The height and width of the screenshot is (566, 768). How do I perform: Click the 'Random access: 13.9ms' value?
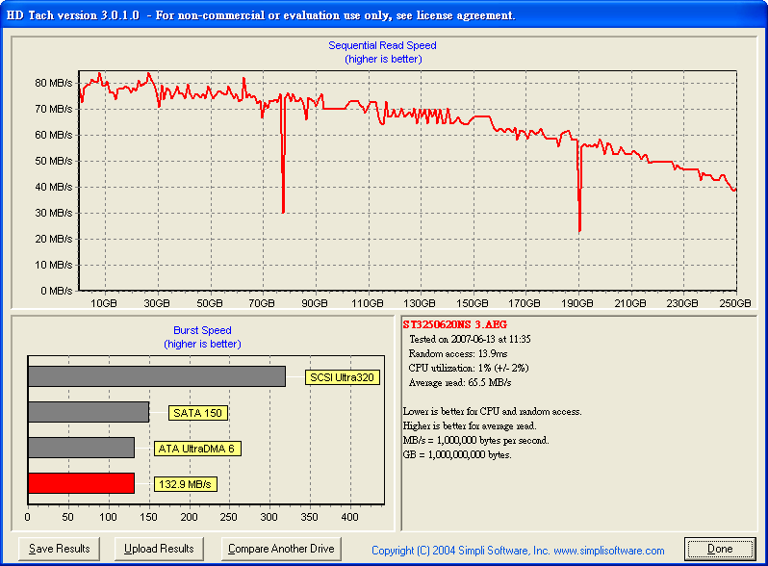click(458, 354)
